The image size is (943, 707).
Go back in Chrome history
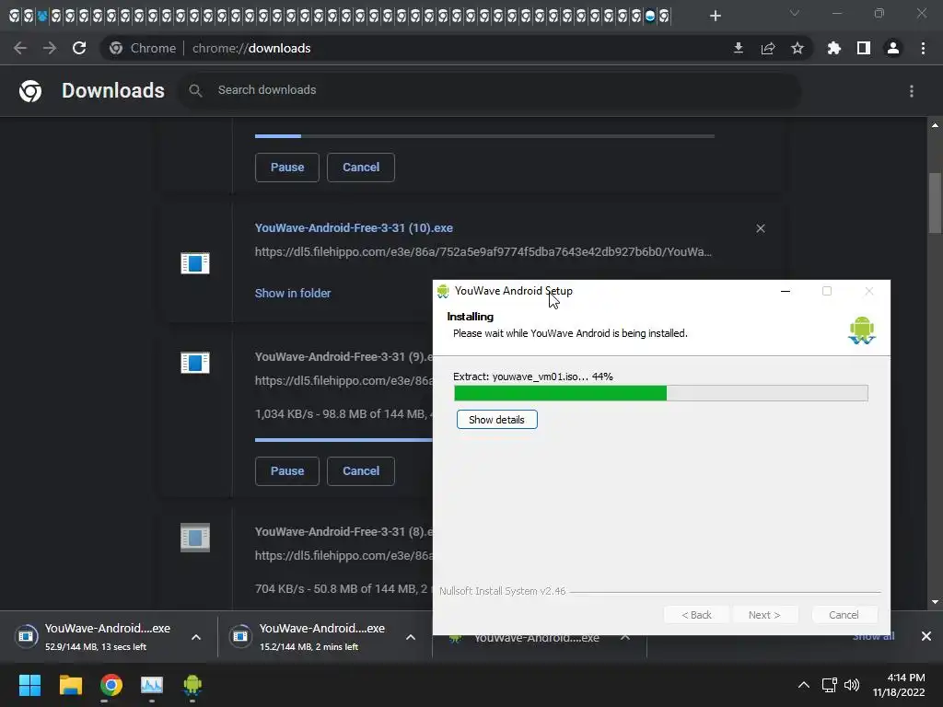[20, 48]
